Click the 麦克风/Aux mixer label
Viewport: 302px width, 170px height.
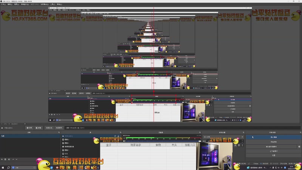126,136
